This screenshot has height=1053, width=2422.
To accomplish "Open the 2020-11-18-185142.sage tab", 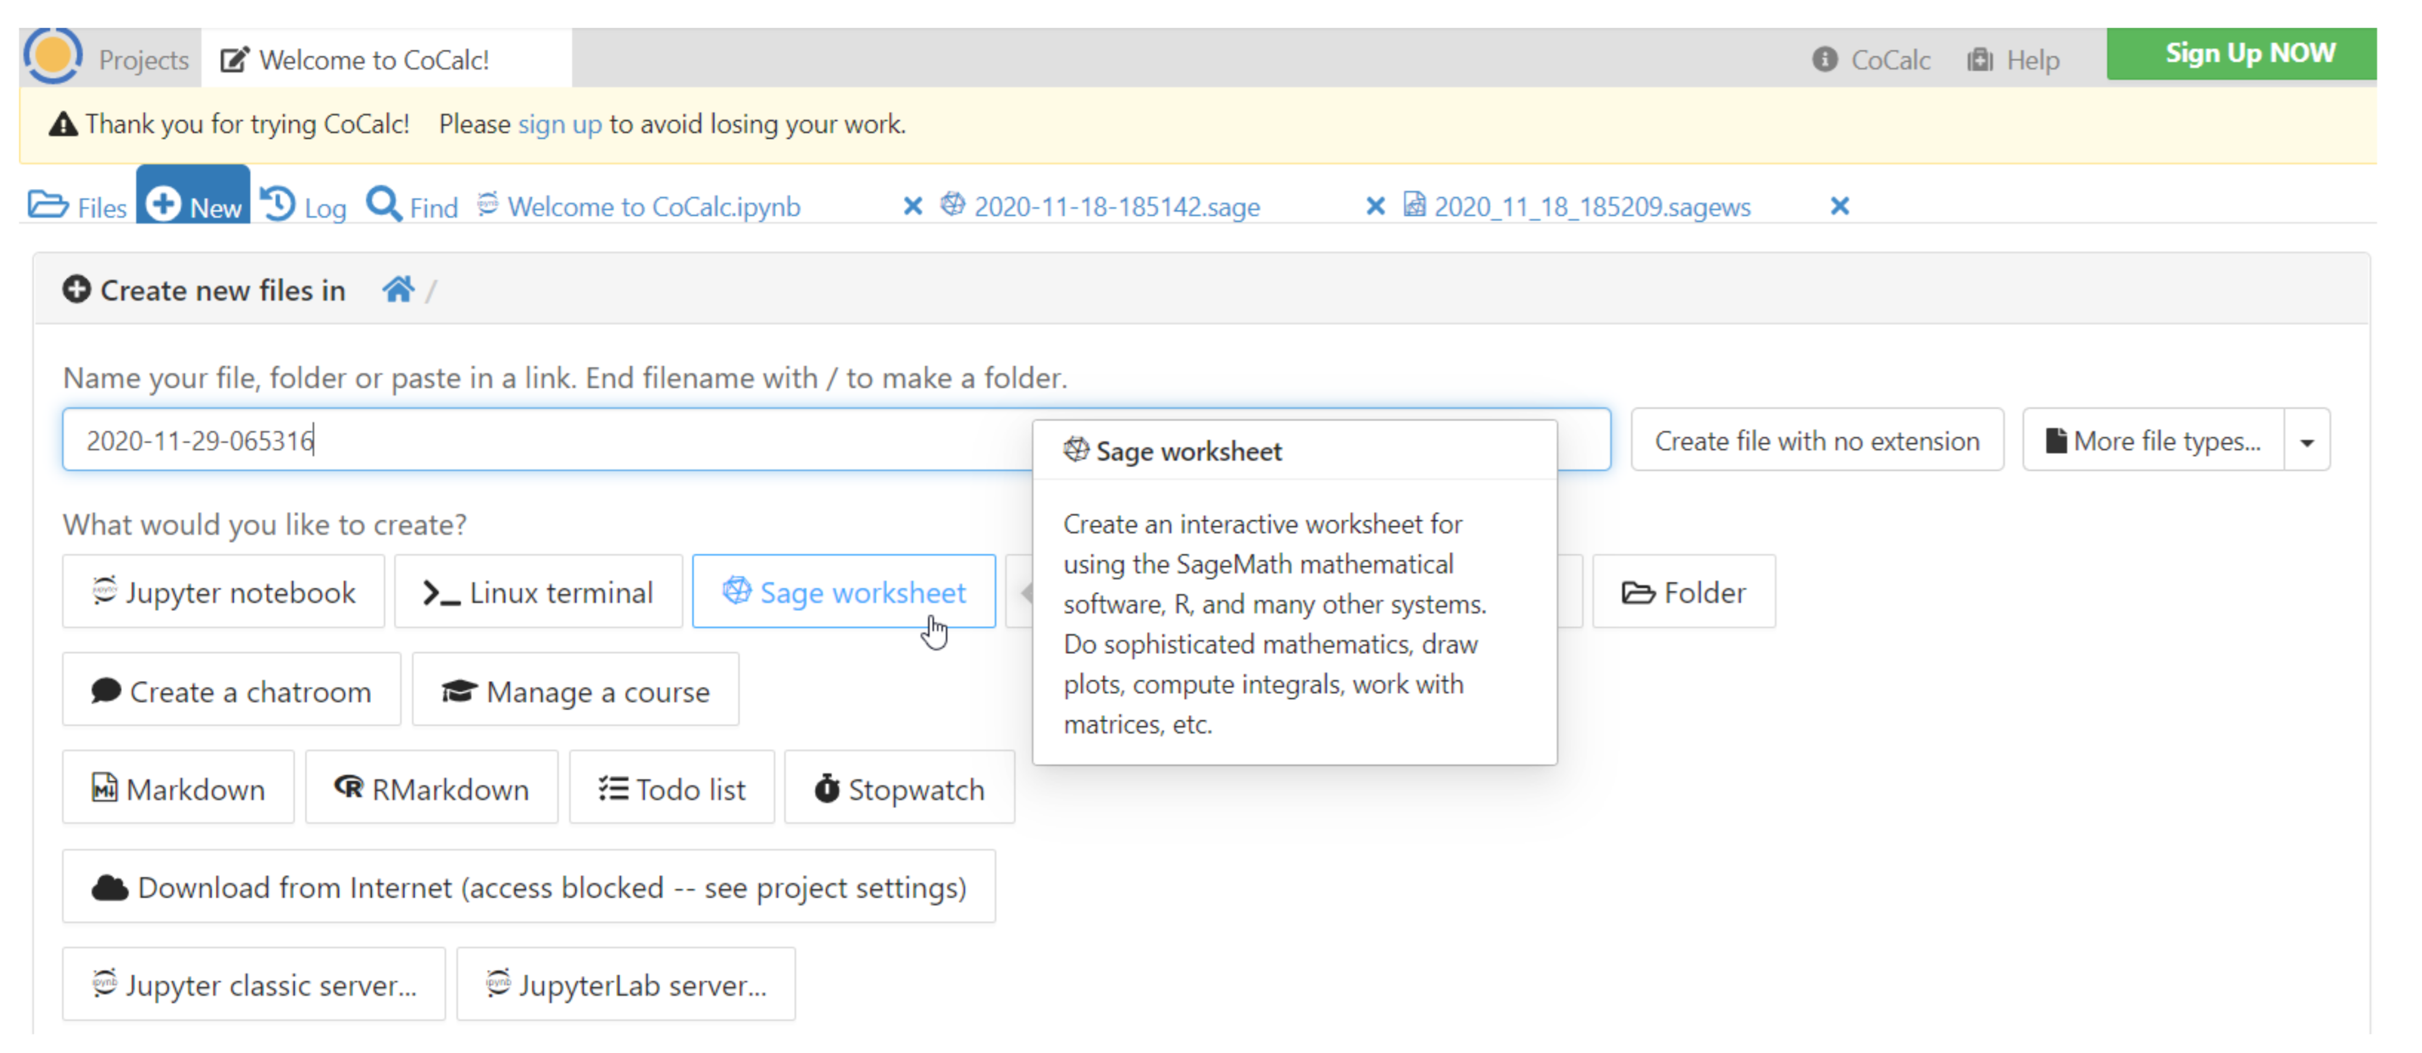I will (1116, 206).
